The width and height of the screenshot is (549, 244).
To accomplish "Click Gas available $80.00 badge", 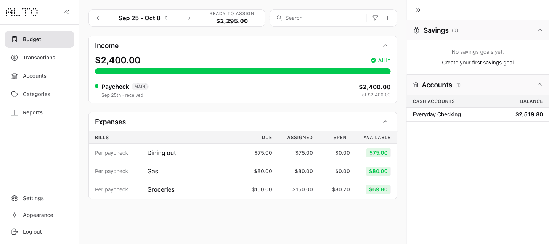I will (x=378, y=171).
